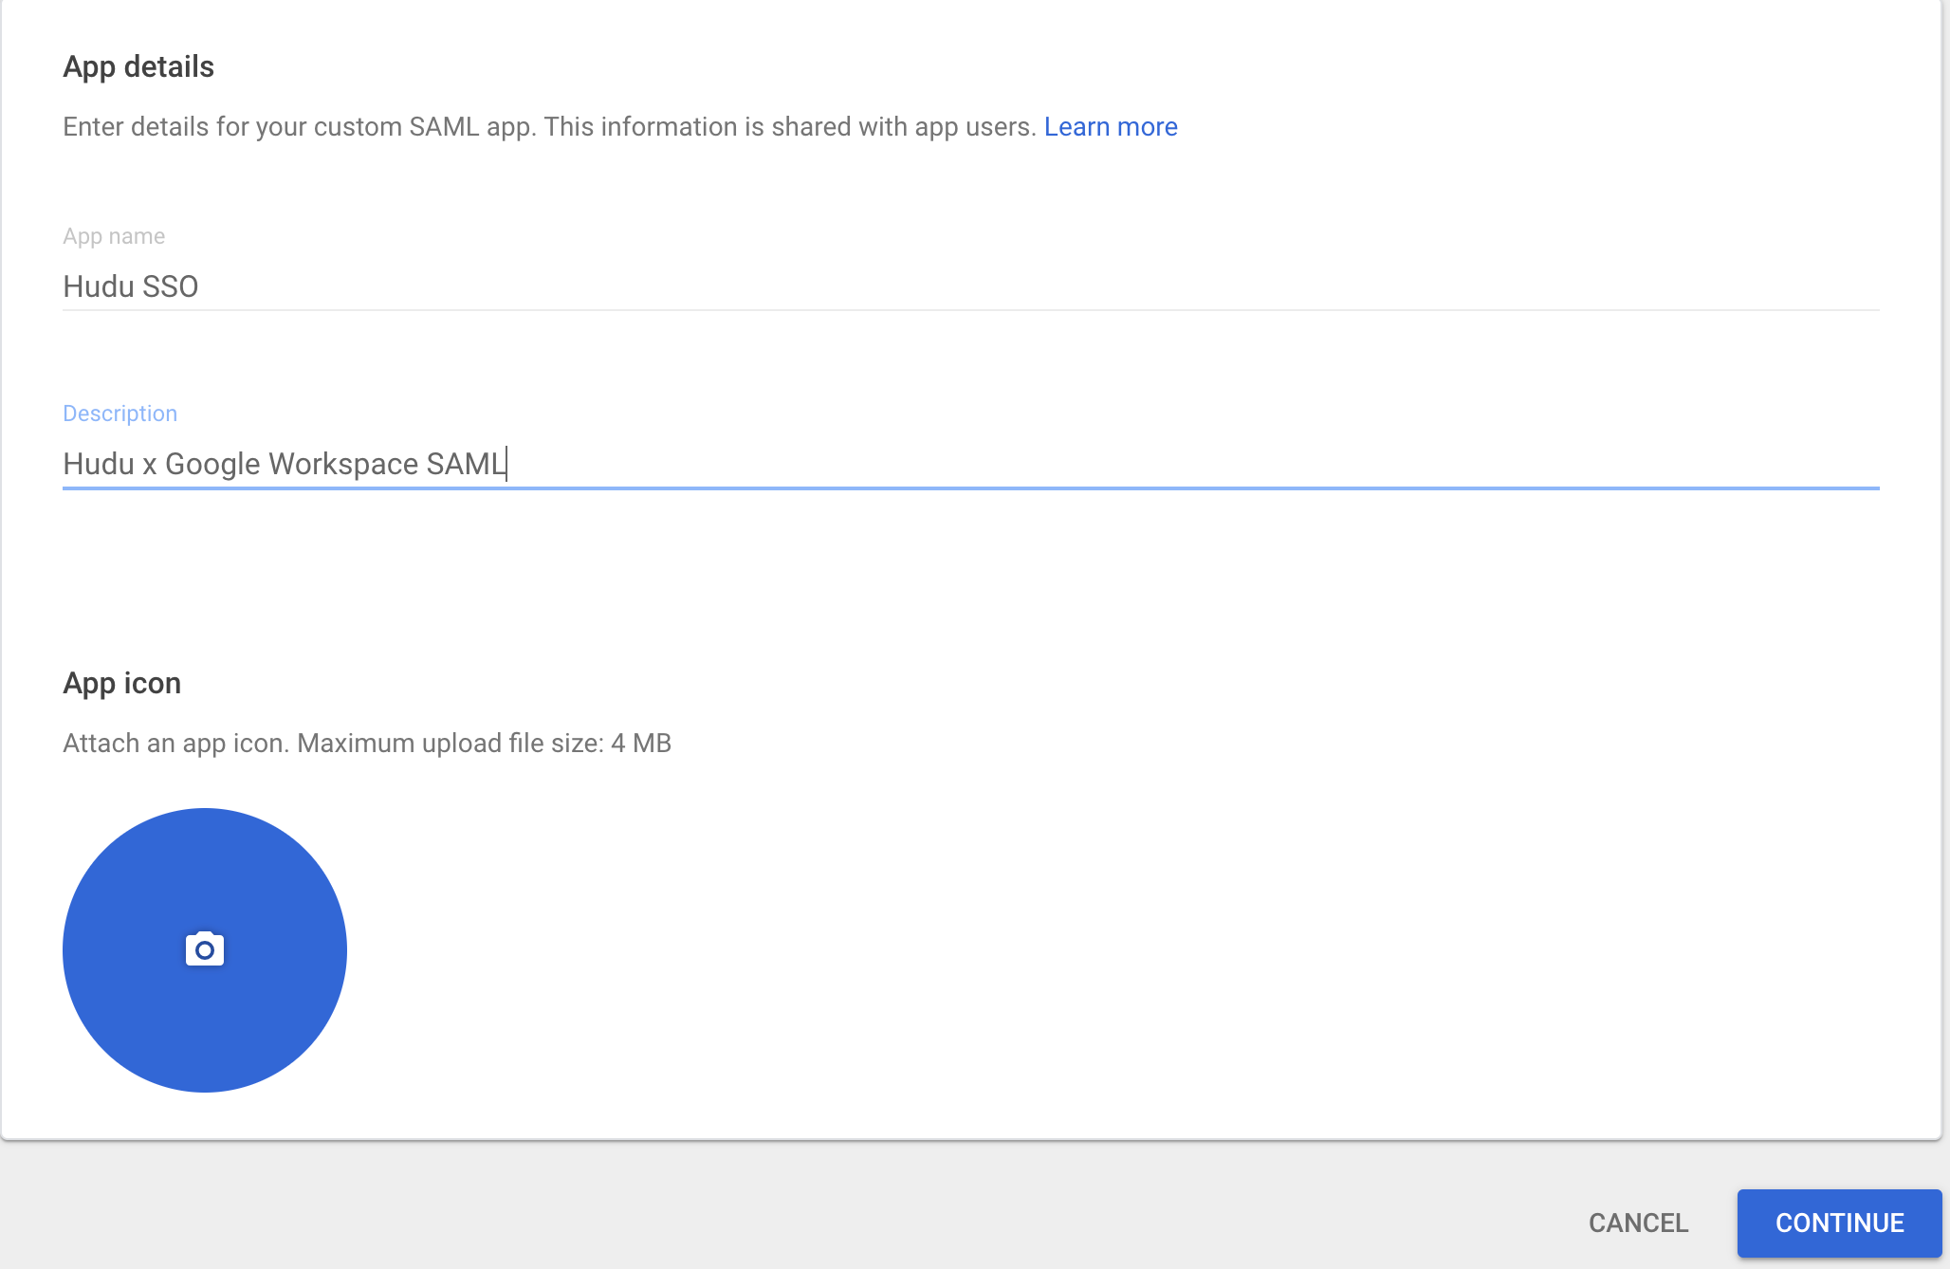Click the CONTINUE button
Image resolution: width=1950 pixels, height=1269 pixels.
1839,1223
